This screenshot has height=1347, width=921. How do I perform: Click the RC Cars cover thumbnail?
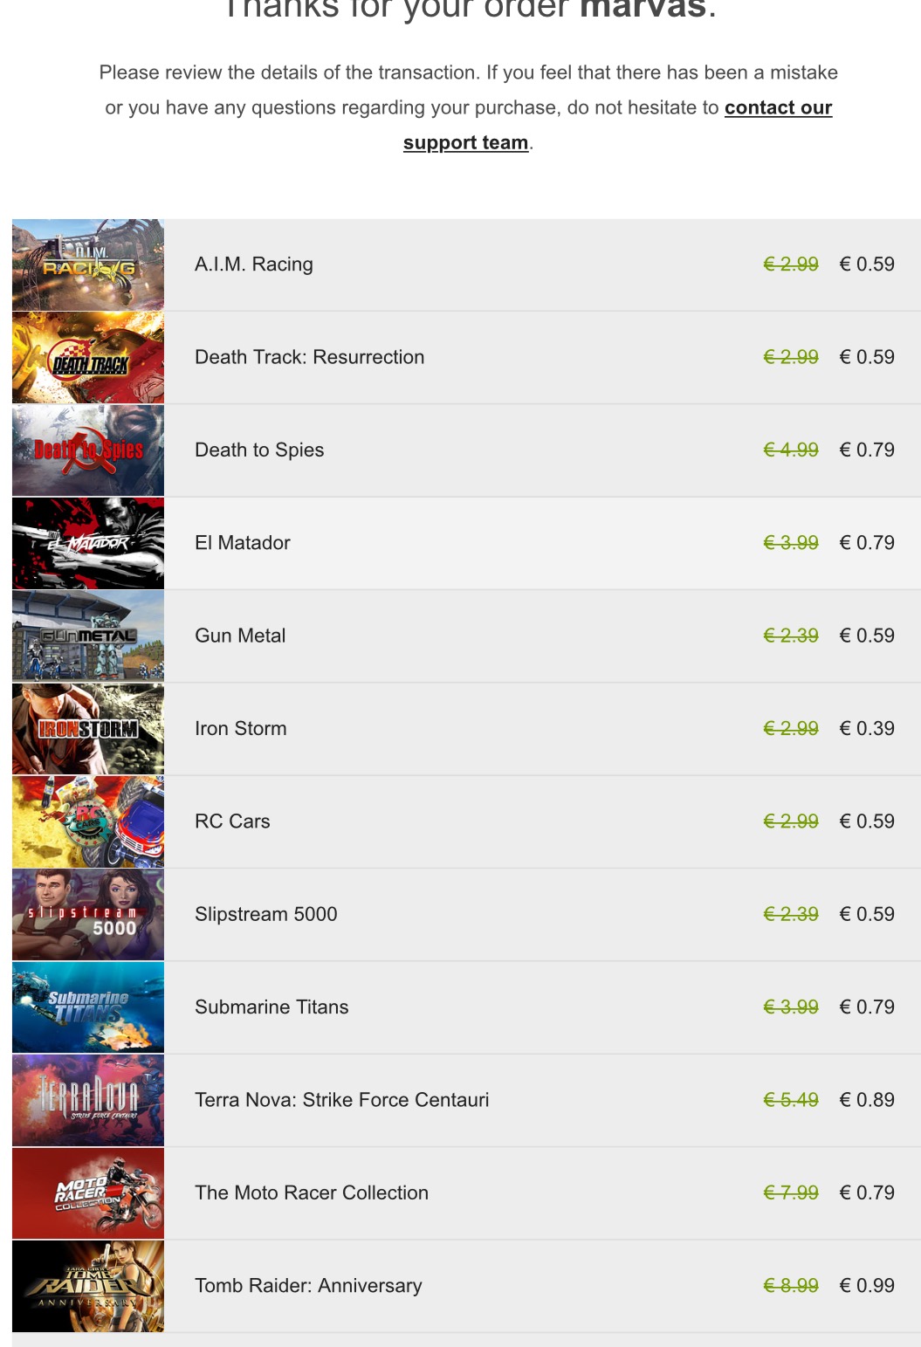tap(88, 821)
